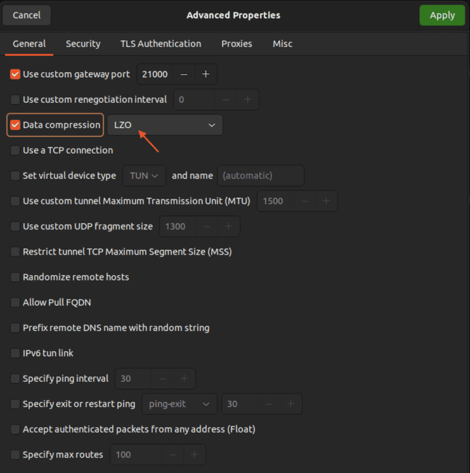
Task: Enable Use a TCP connection
Action: [x=15, y=151]
